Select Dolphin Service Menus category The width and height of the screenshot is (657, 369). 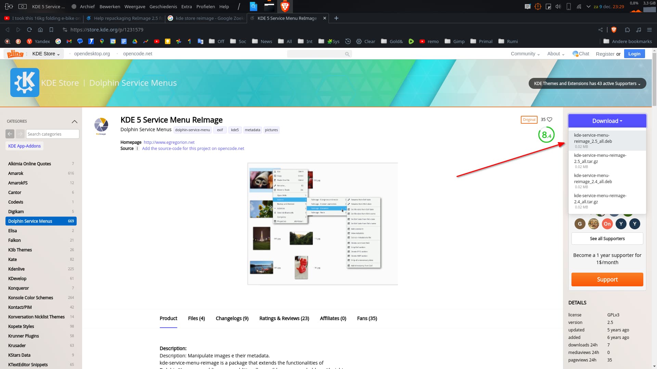coord(41,221)
